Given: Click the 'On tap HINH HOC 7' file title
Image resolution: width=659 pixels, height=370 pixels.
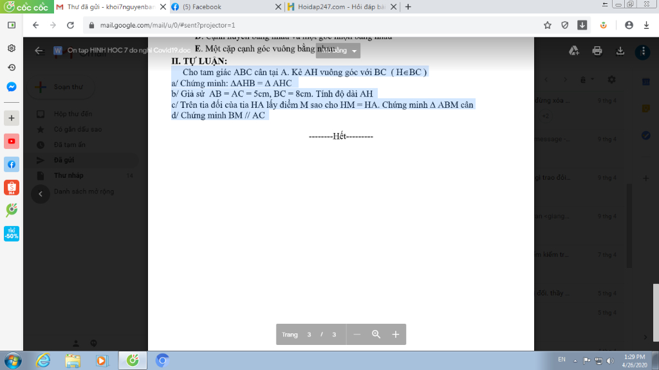Looking at the screenshot, I should coord(129,50).
